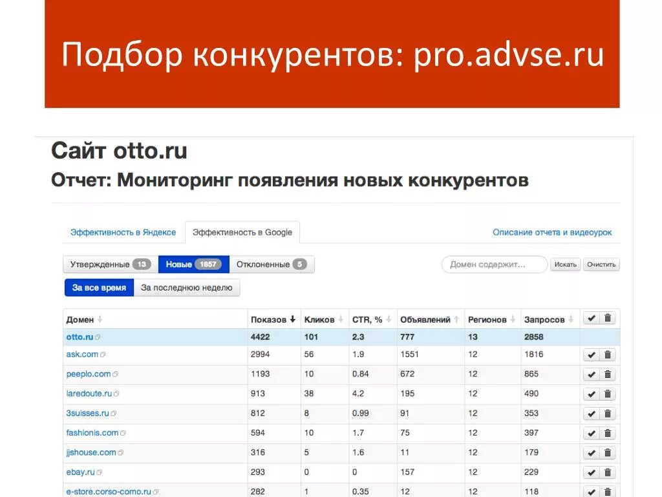Image resolution: width=662 pixels, height=497 pixels.
Task: Select the Утвержденные filter
Action: pos(111,265)
